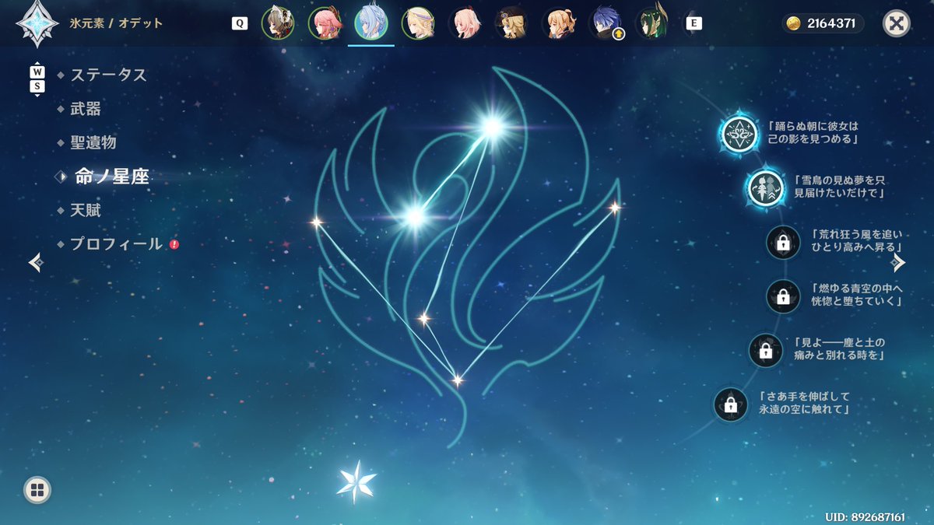Open the 天賦 menu
Viewport: 934px width, 525px height.
86,210
